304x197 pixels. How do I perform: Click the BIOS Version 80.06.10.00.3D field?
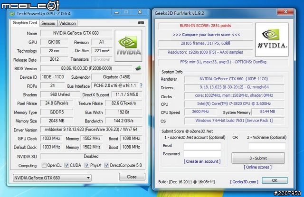click(86, 68)
